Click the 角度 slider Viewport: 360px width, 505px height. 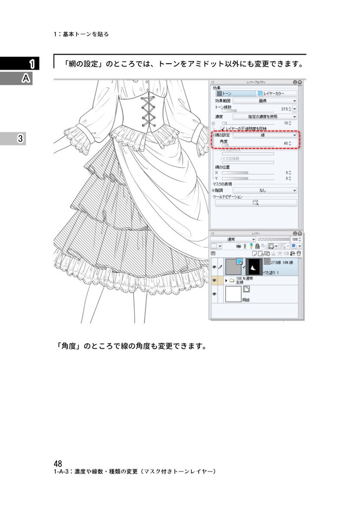coord(248,145)
